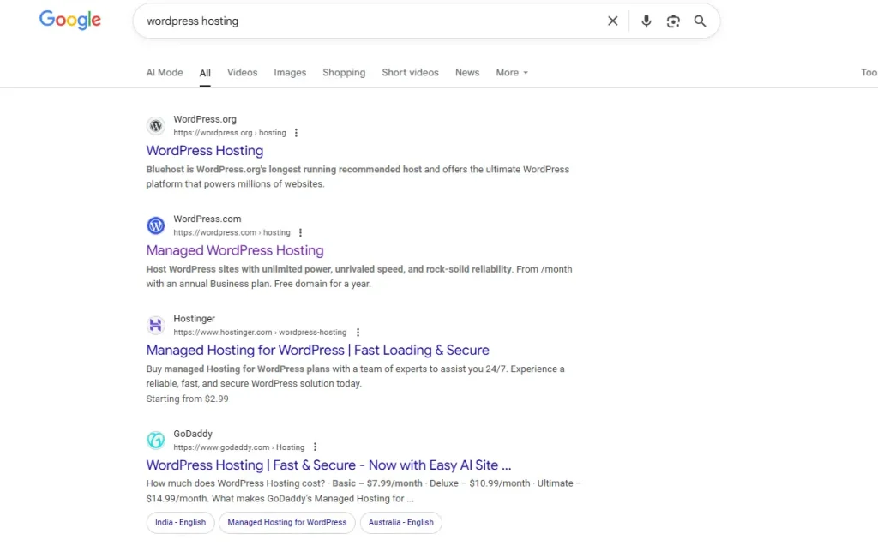
Task: Click the Managed Hosting for WordPress chip
Action: pyautogui.click(x=286, y=522)
